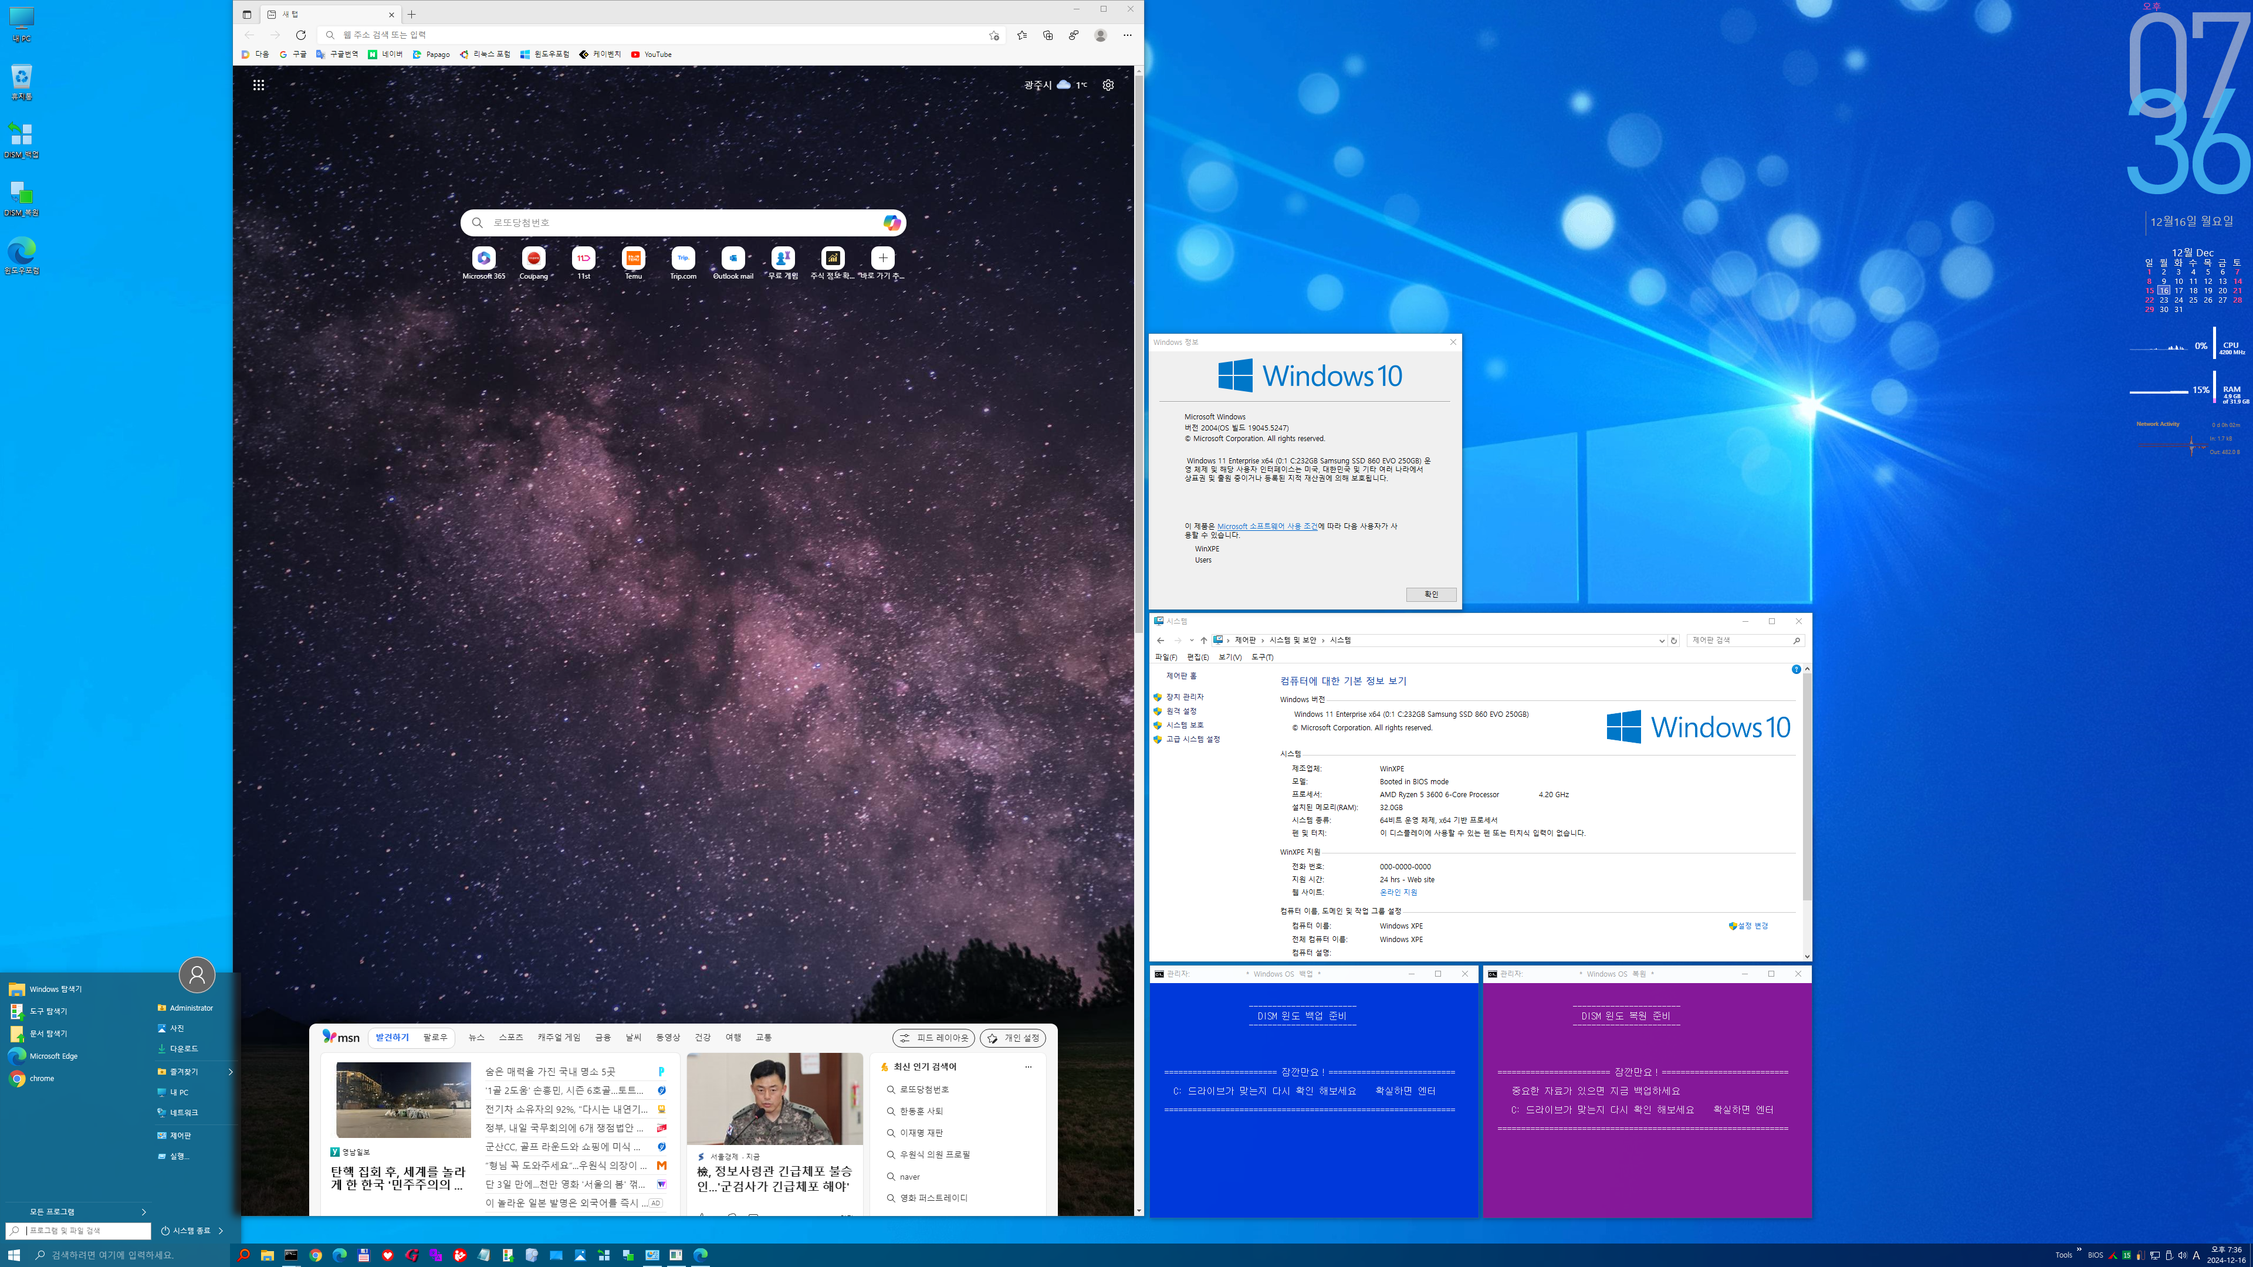Open recent locations dropdown in System window

point(1191,641)
